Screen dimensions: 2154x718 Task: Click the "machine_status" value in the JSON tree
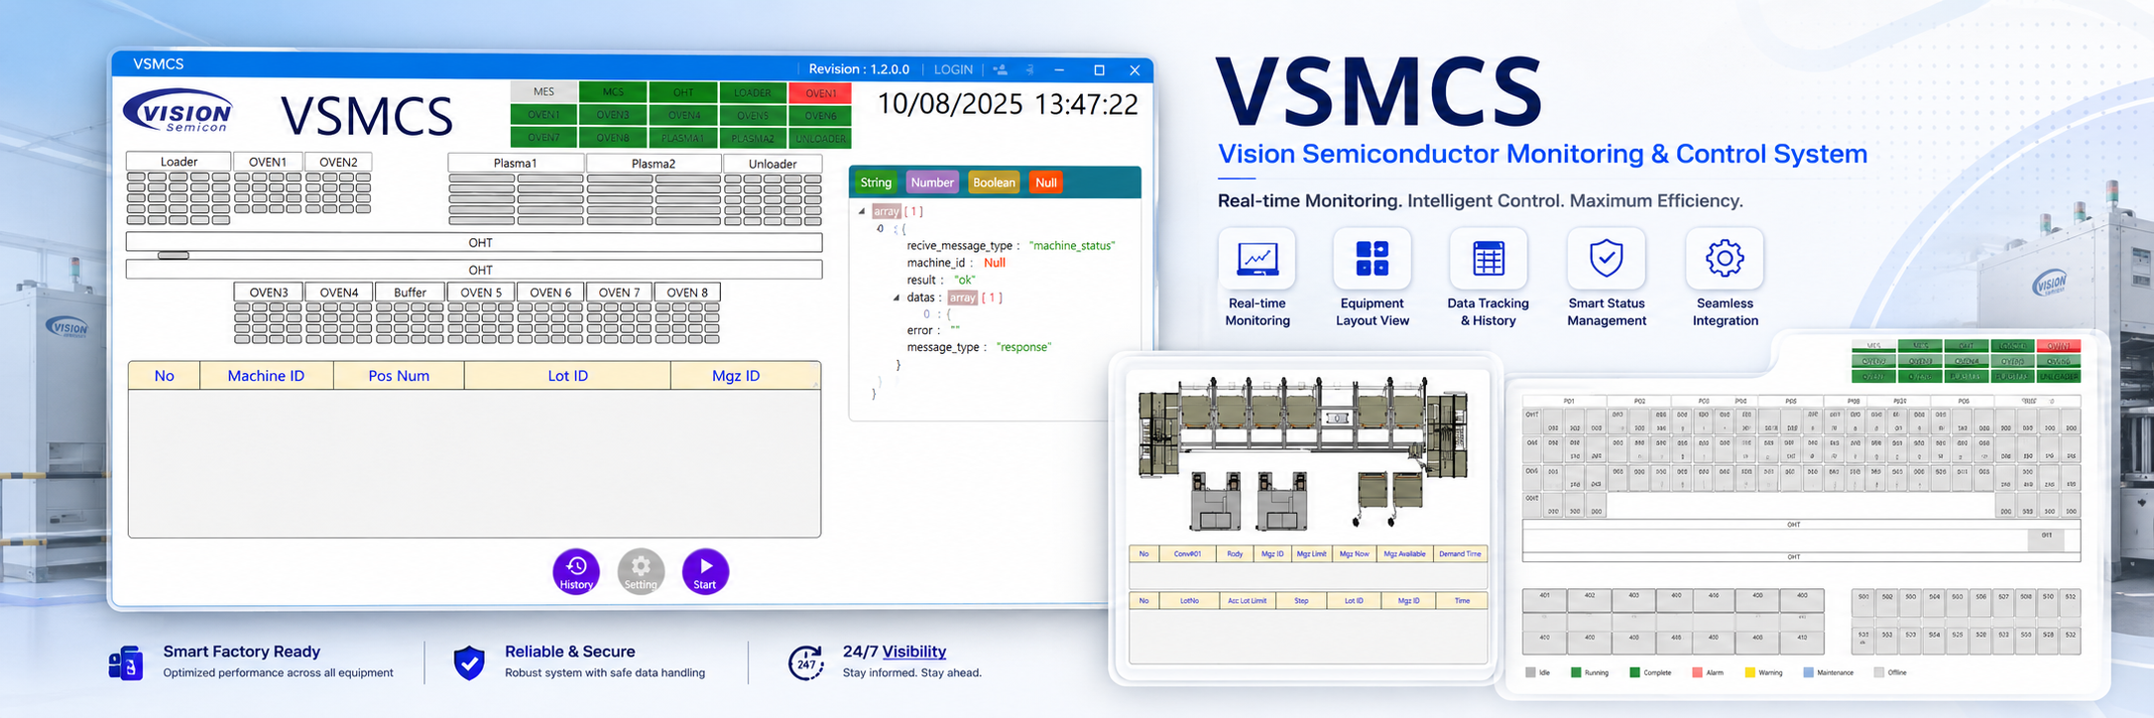(1072, 246)
